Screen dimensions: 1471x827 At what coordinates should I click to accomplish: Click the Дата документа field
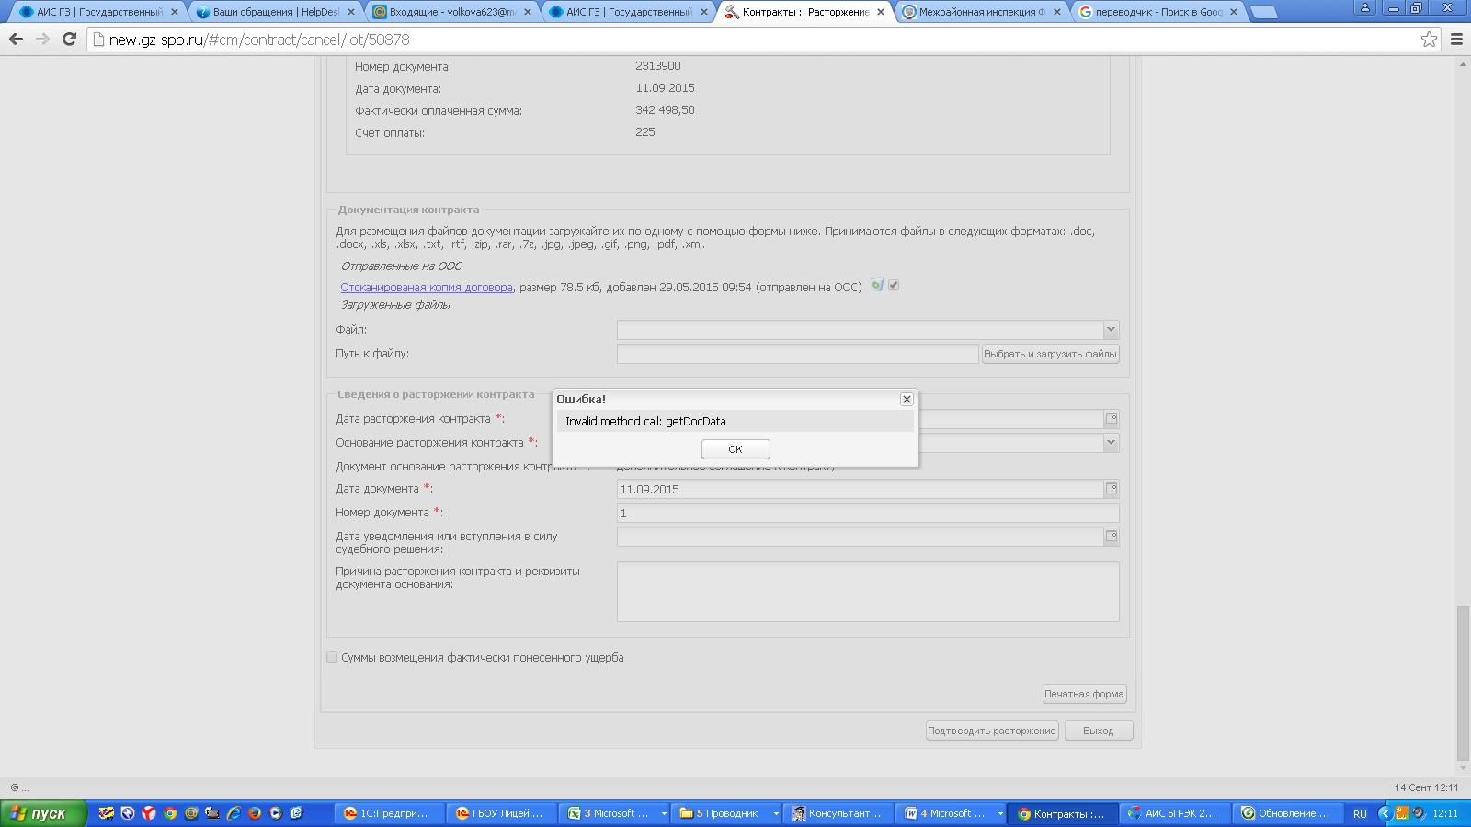860,489
